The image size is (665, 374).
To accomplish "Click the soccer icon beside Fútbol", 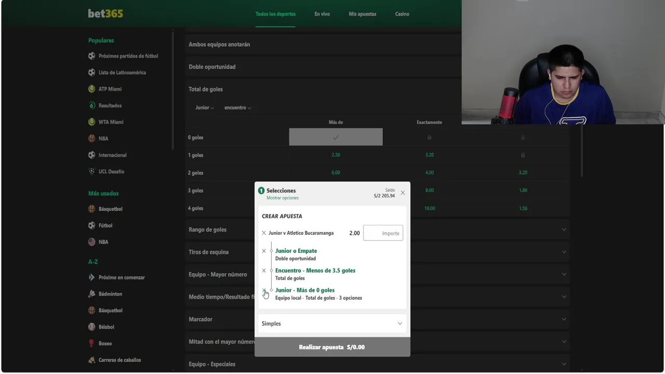I will [92, 225].
